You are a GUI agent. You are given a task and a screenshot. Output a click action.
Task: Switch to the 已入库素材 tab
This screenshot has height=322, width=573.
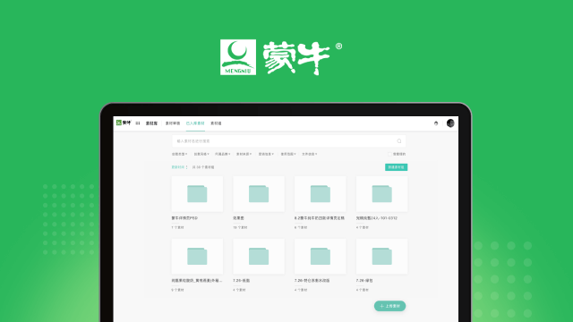(195, 123)
